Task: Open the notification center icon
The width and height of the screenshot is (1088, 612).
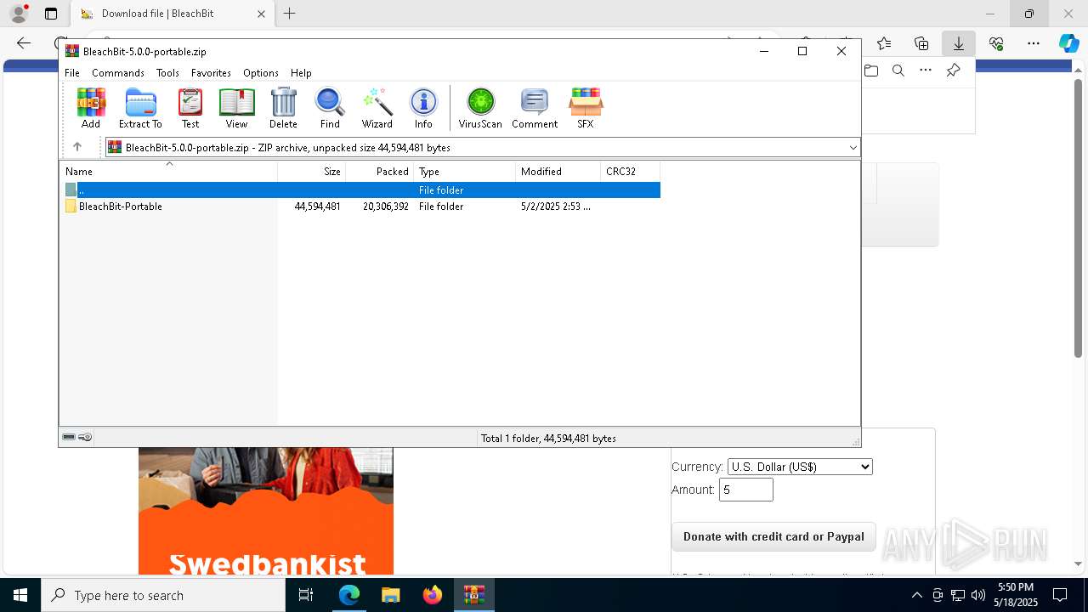Action: tap(1060, 595)
